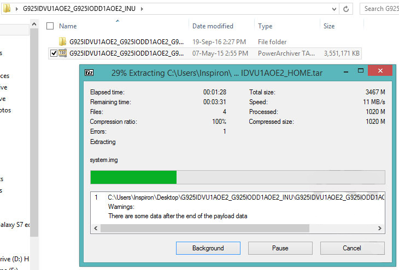This screenshot has height=270, width=399.
Task: Click the horizontal scrollbar in the warnings list
Action: pos(205,228)
